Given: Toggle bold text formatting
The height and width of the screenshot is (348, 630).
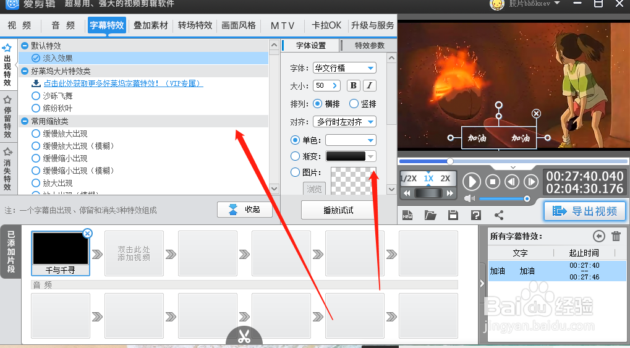Looking at the screenshot, I should pos(353,85).
